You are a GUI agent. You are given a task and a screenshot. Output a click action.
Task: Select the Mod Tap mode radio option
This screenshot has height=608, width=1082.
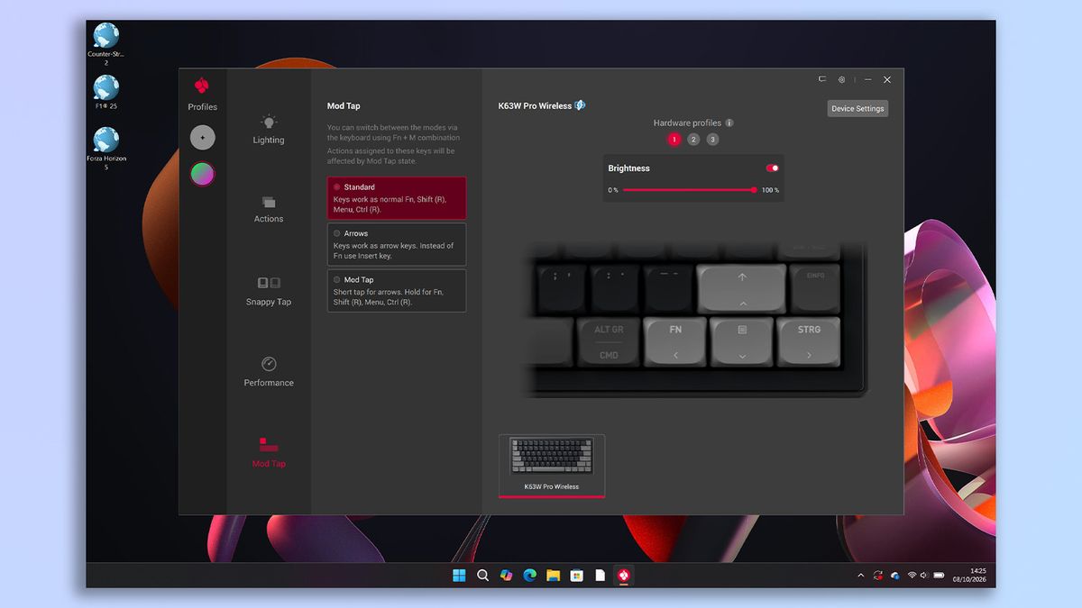[x=337, y=279]
